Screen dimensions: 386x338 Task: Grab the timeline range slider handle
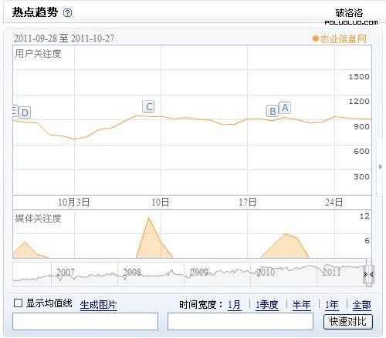[369, 275]
